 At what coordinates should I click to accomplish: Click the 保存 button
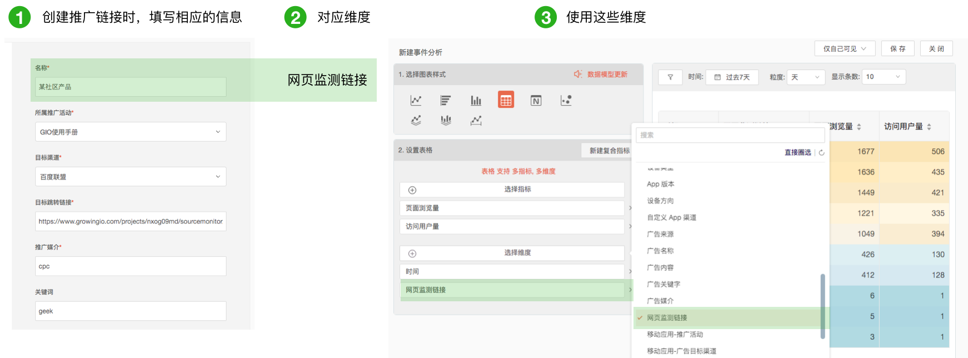897,49
